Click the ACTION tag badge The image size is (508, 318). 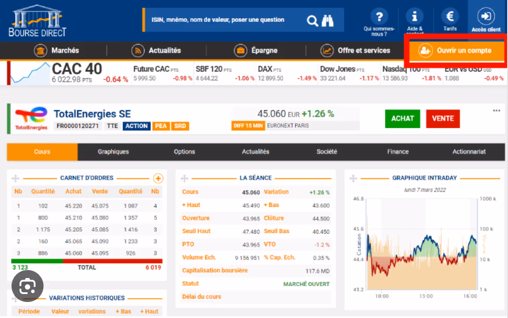click(136, 126)
